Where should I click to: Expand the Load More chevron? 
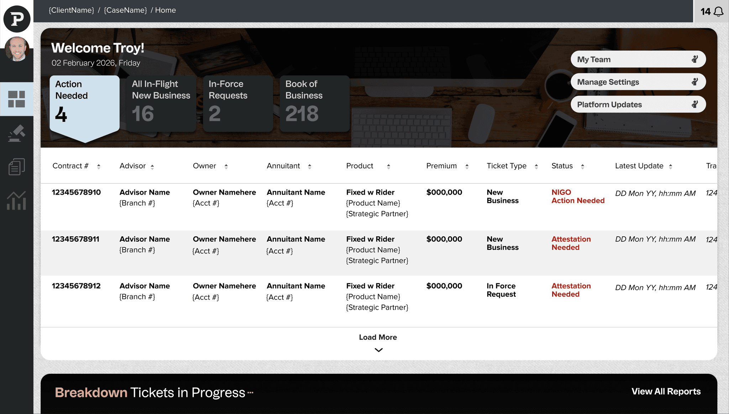(x=378, y=350)
